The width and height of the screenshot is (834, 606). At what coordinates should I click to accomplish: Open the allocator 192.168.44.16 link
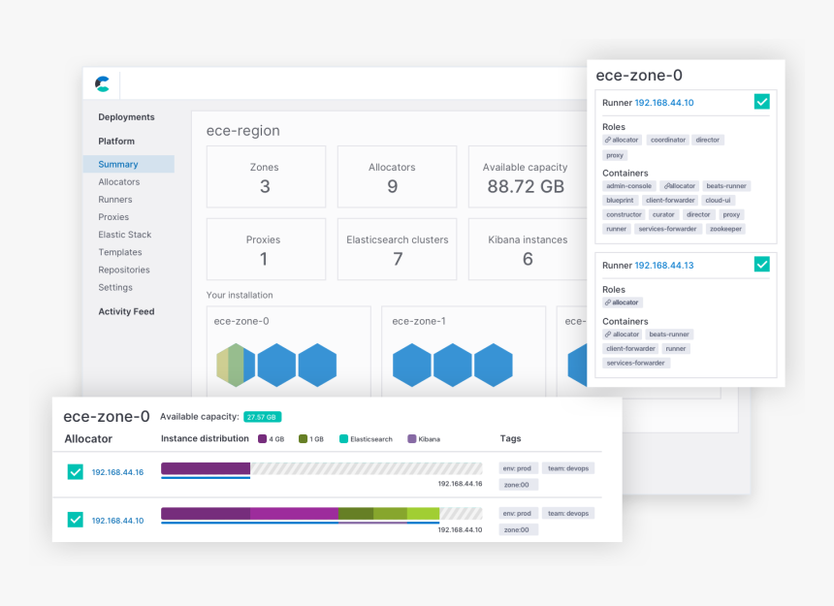click(x=117, y=472)
